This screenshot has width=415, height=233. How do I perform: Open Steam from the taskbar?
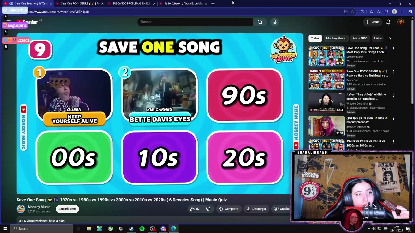coord(131,229)
